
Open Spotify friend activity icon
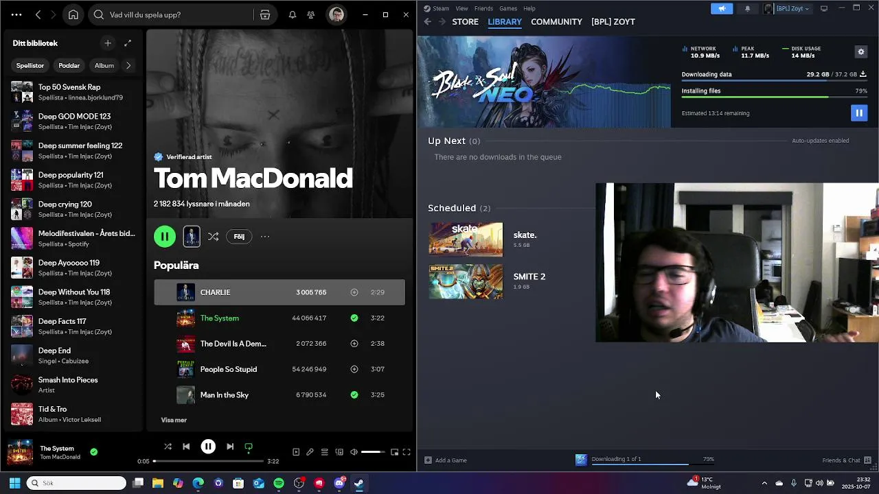click(311, 14)
